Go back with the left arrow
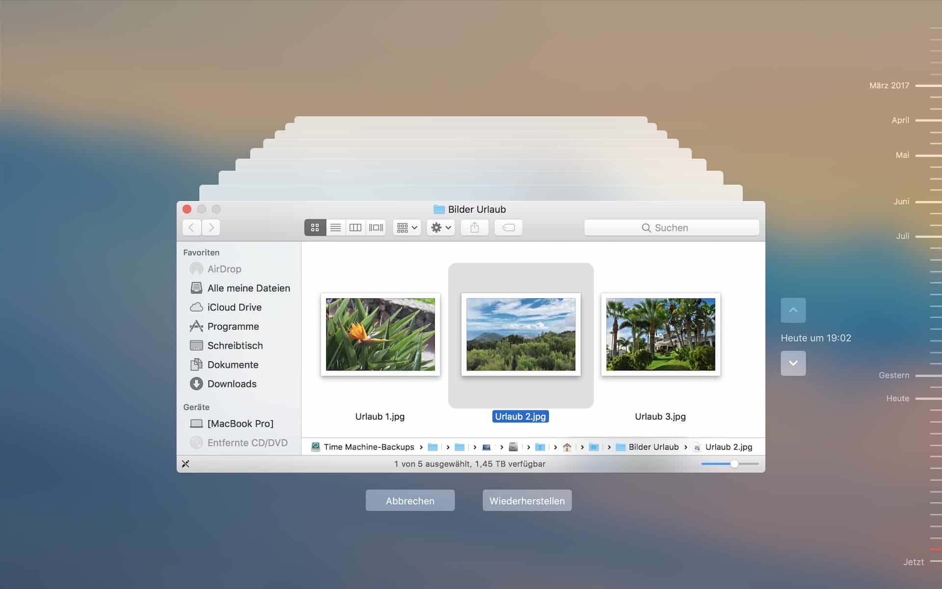Image resolution: width=942 pixels, height=589 pixels. point(192,228)
